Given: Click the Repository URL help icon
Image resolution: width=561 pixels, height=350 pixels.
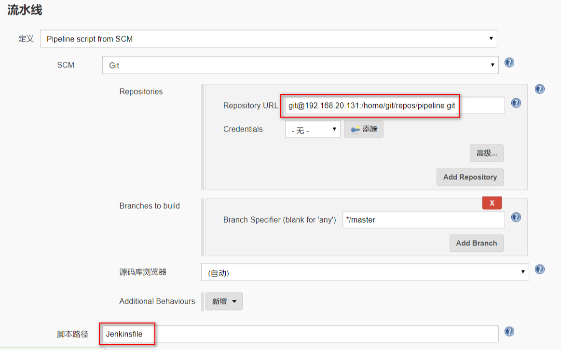Looking at the screenshot, I should click(x=516, y=103).
